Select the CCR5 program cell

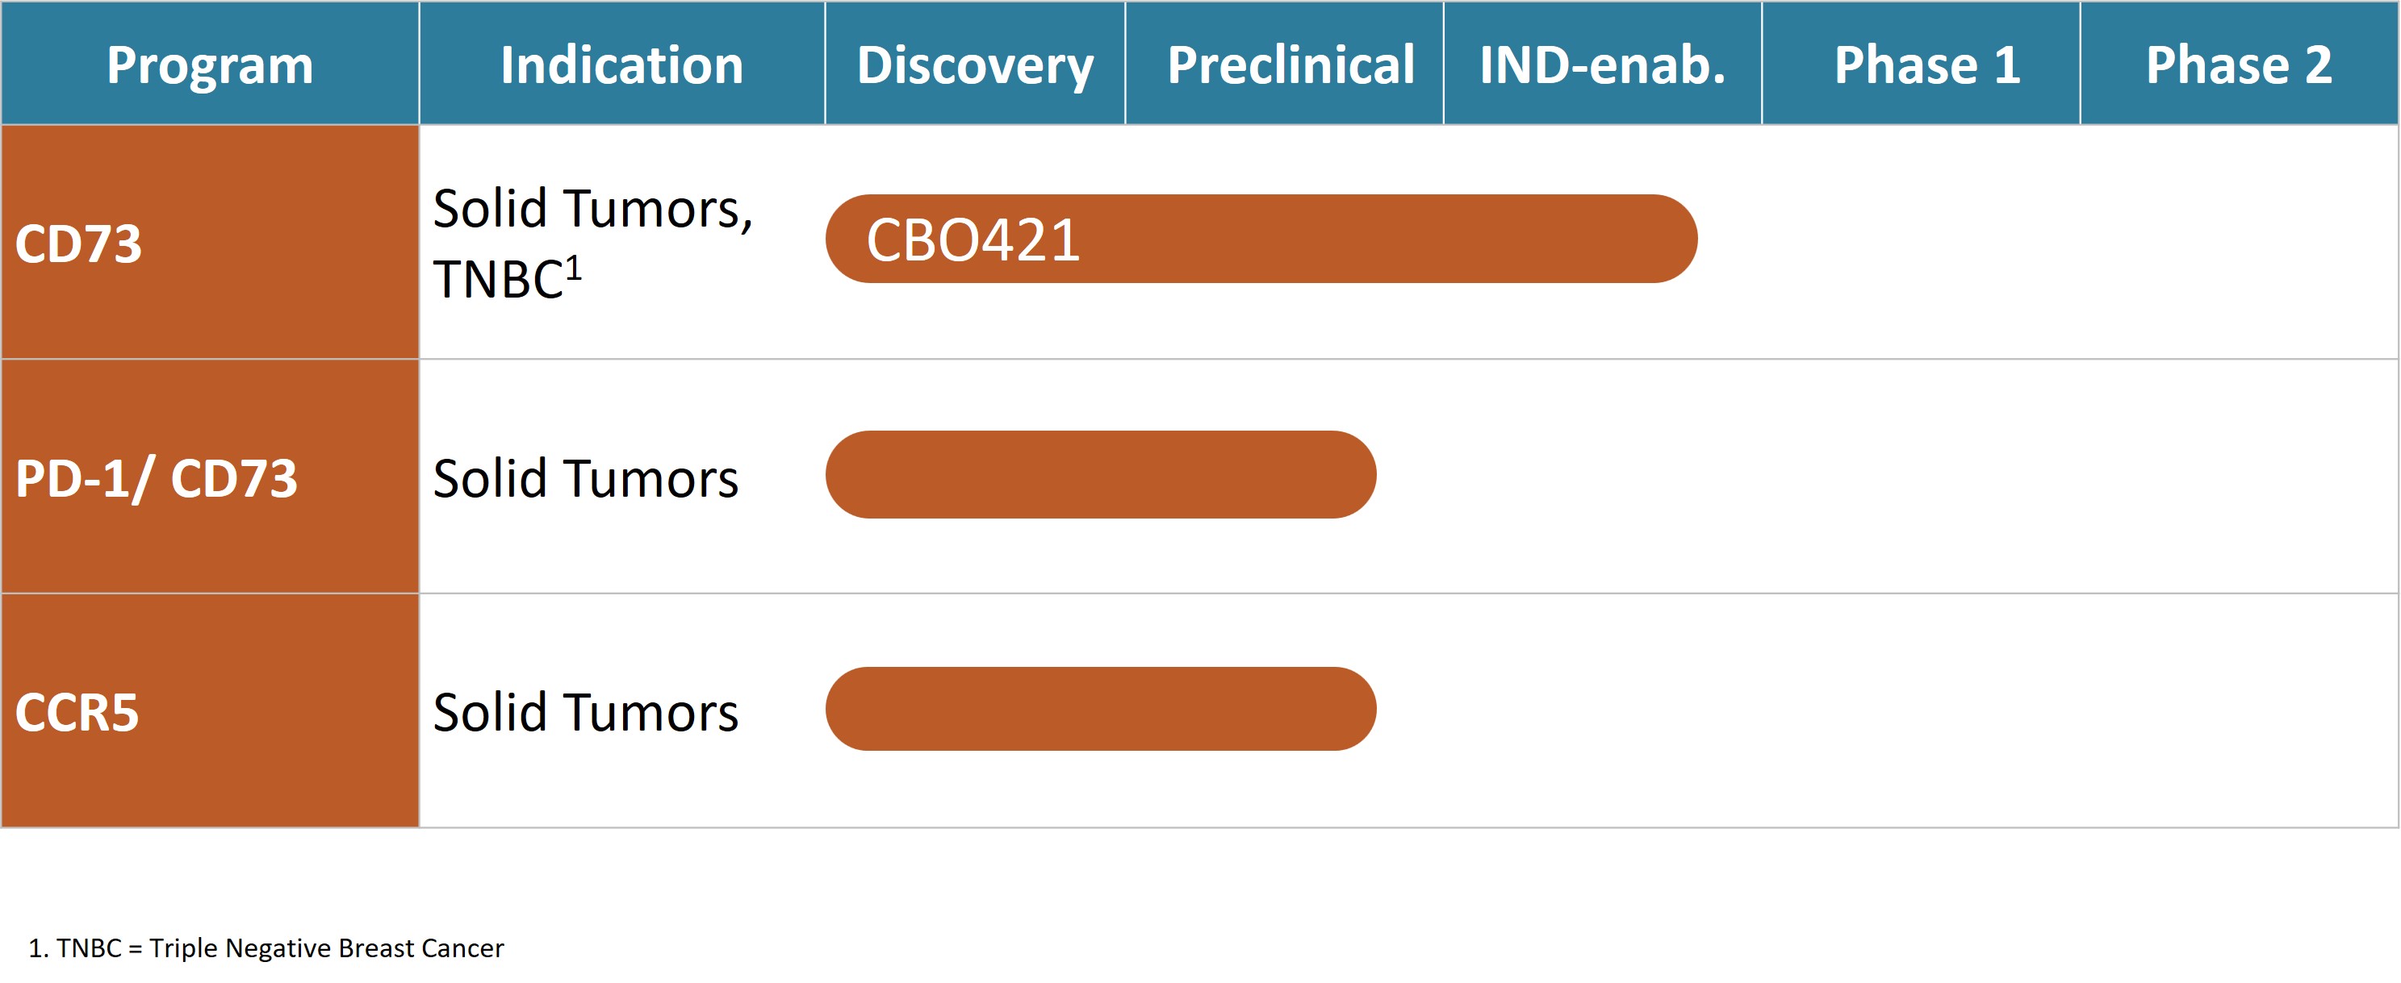[x=210, y=712]
